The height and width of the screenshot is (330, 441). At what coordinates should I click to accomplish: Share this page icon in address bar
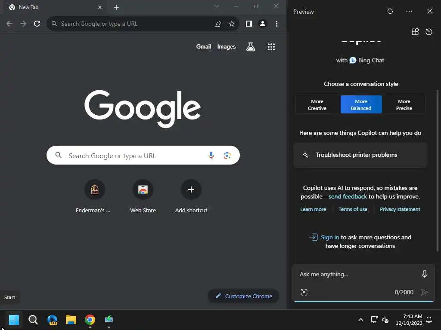[x=217, y=24]
